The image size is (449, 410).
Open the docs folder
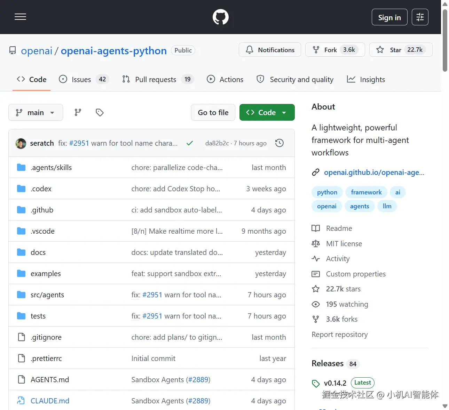click(38, 252)
